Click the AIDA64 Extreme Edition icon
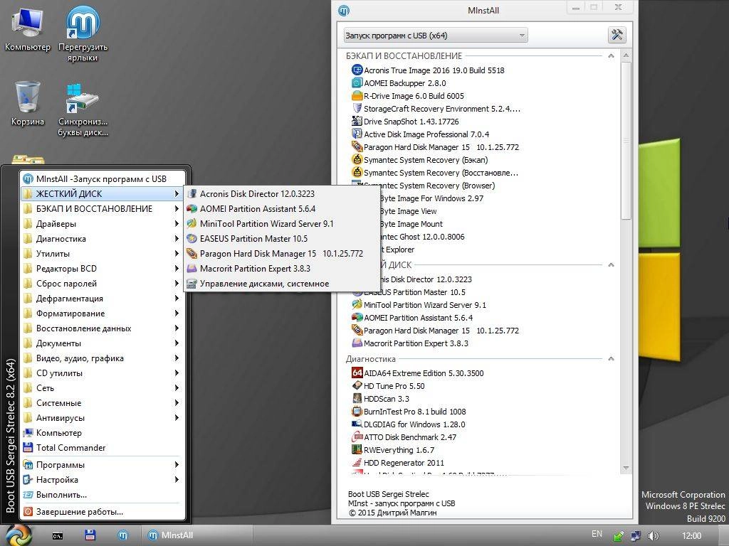The width and height of the screenshot is (729, 546). coord(357,373)
